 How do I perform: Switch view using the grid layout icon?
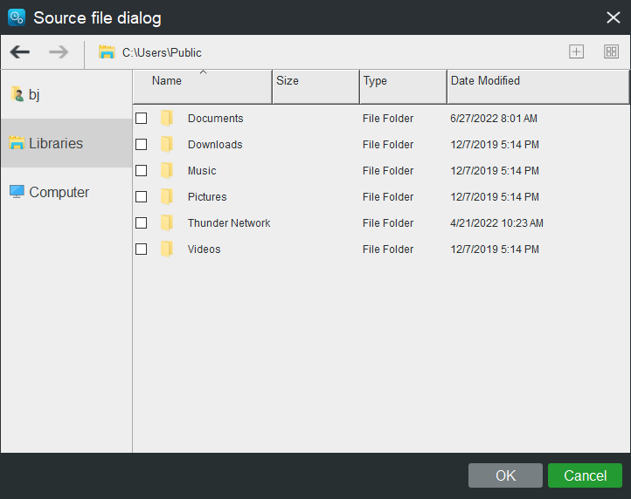point(611,51)
